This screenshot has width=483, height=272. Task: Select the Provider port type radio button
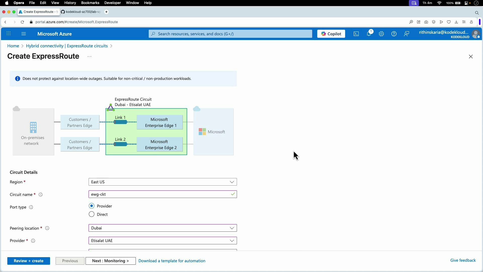[92, 206]
